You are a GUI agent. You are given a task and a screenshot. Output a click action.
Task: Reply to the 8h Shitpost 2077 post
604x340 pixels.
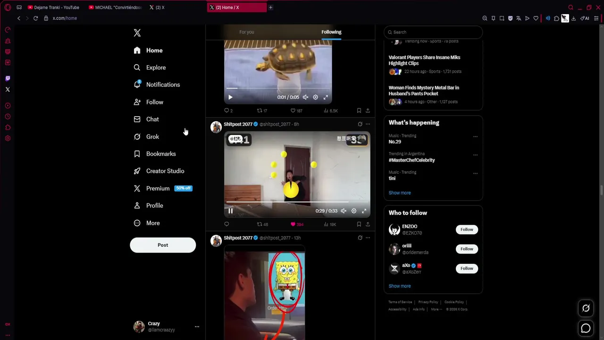(x=226, y=224)
